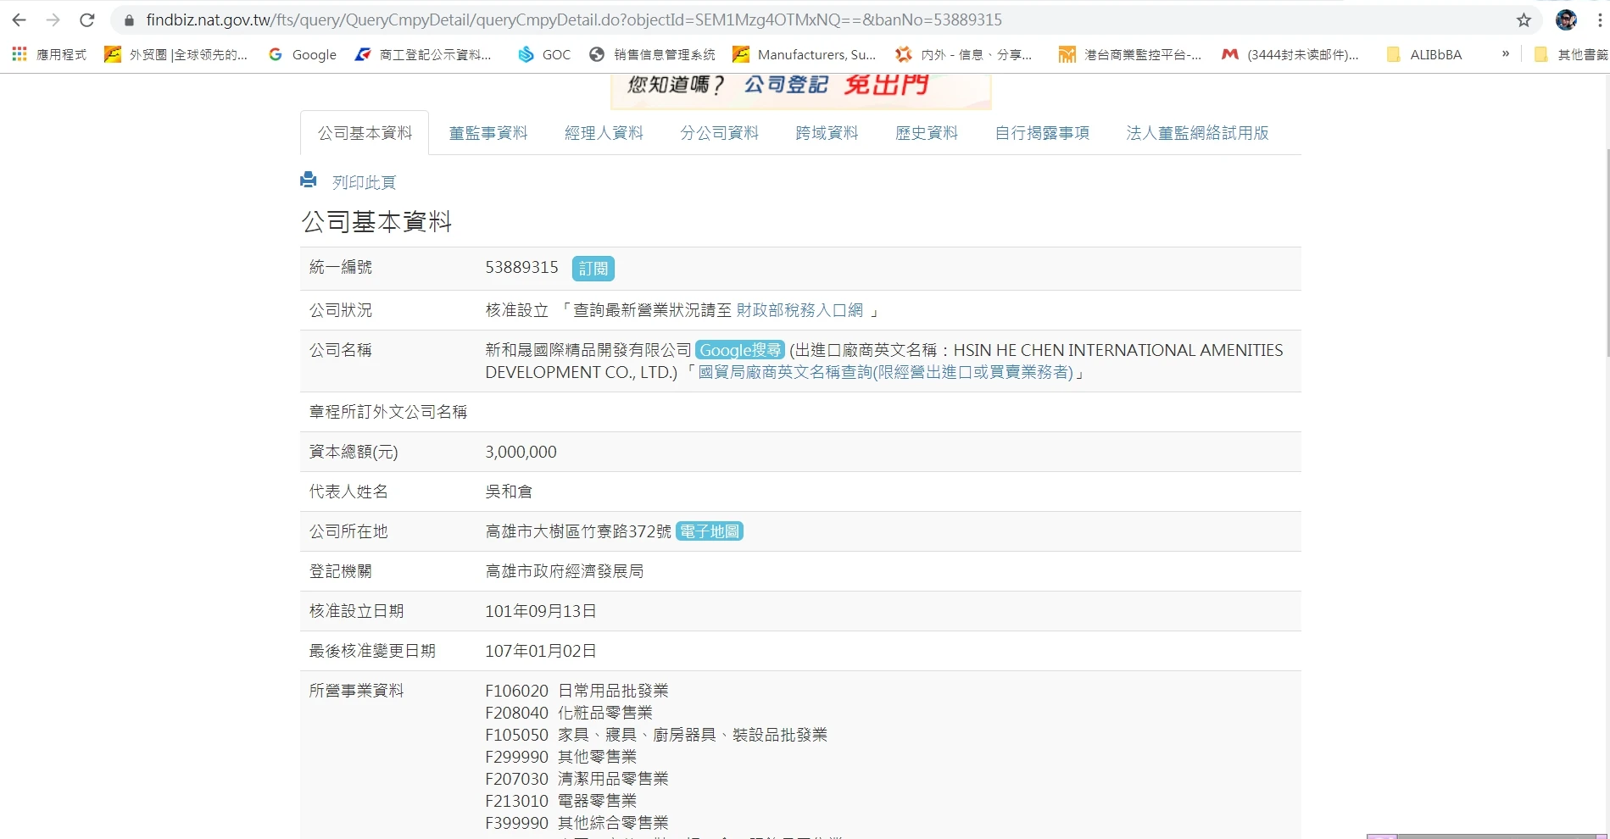Open the Google bookmark
Viewport: 1610px width, 839px height.
(x=303, y=54)
